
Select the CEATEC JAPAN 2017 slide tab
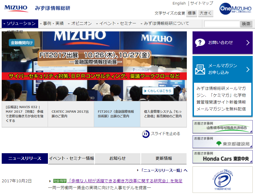point(71,114)
